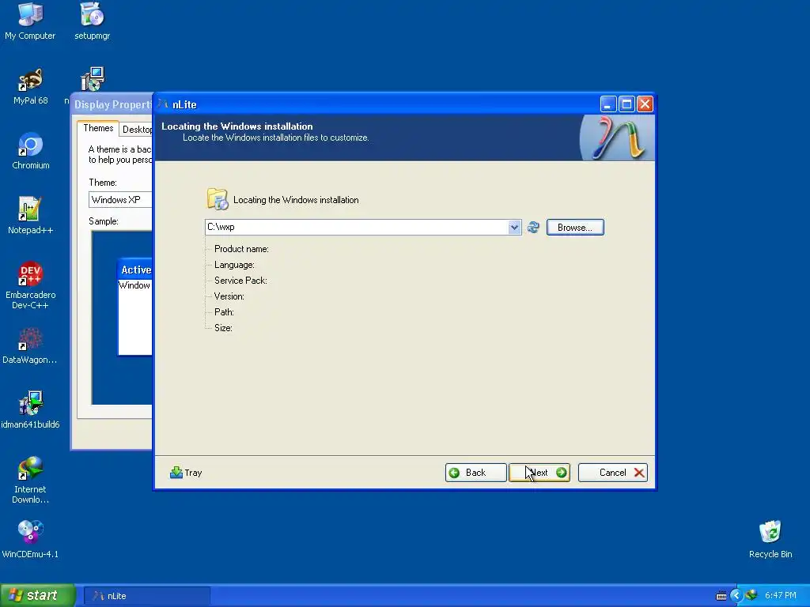
Task: Cancel the nLite wizard
Action: click(x=613, y=473)
